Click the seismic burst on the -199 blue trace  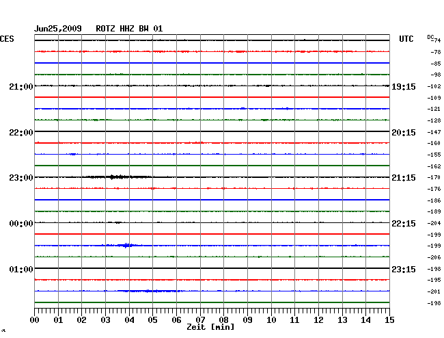coord(123,245)
